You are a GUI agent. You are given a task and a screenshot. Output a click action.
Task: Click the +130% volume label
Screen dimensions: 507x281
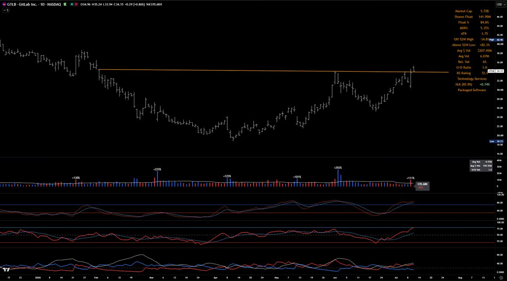point(76,178)
